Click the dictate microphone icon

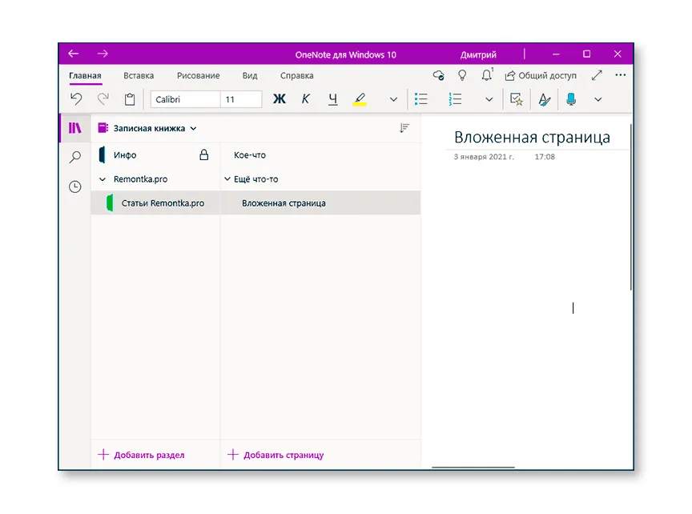(x=571, y=99)
